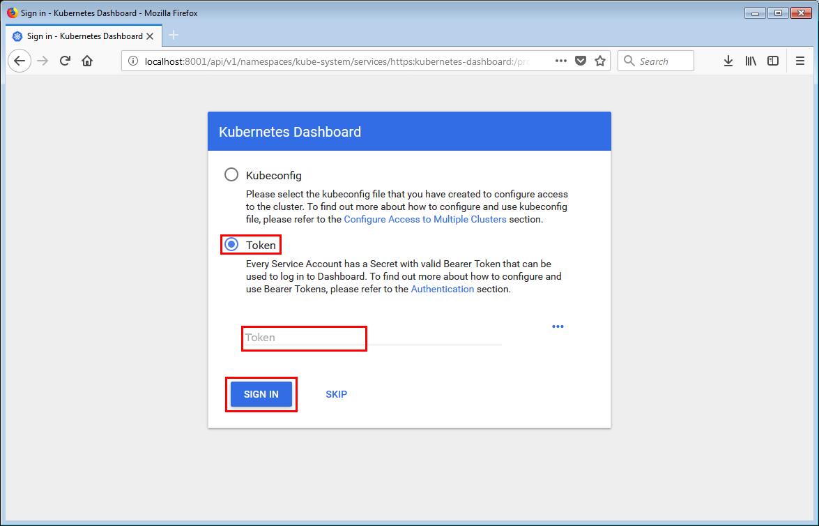
Task: Click the Firefox logo in title bar
Action: (12, 13)
